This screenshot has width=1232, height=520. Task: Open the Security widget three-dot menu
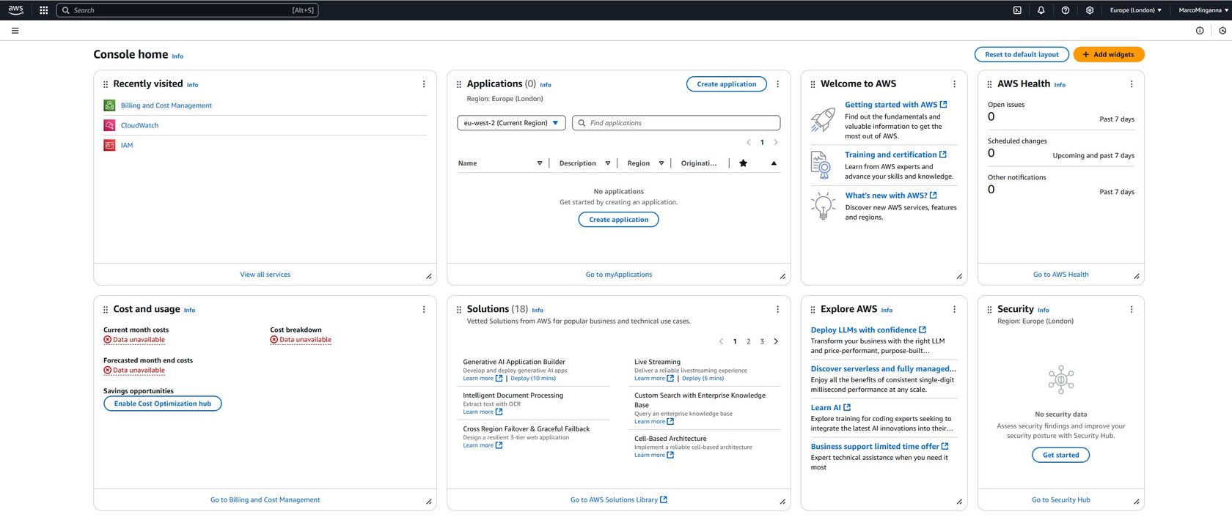(1132, 310)
